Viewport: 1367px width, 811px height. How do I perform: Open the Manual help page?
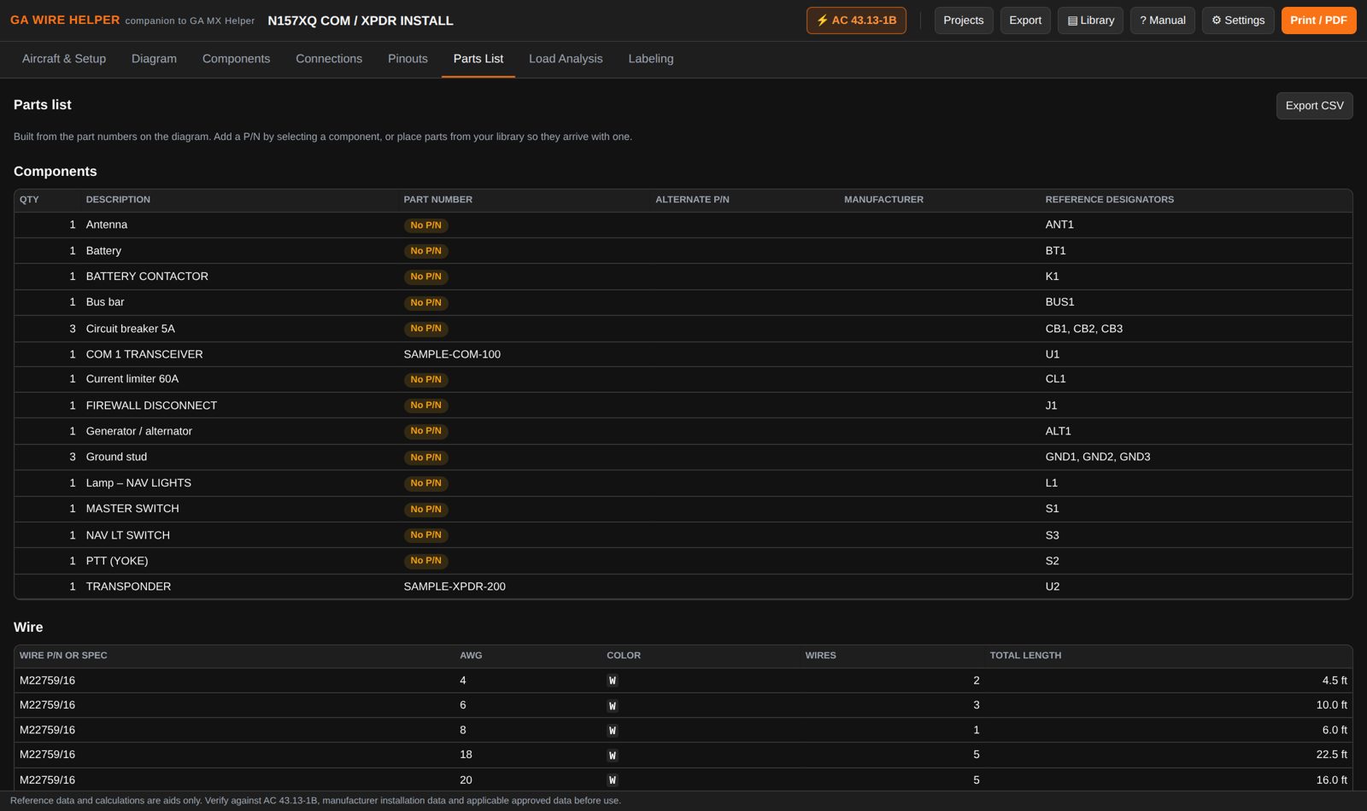tap(1163, 20)
